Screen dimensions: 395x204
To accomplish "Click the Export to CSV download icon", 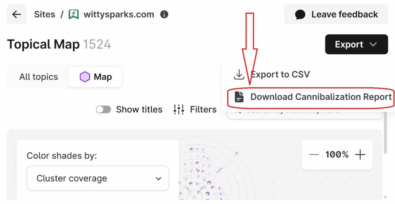I will click(239, 75).
